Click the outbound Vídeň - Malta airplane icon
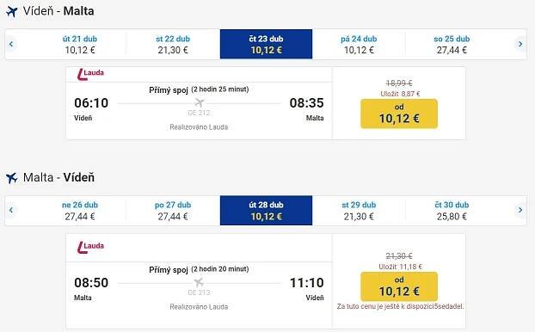 [x=12, y=11]
